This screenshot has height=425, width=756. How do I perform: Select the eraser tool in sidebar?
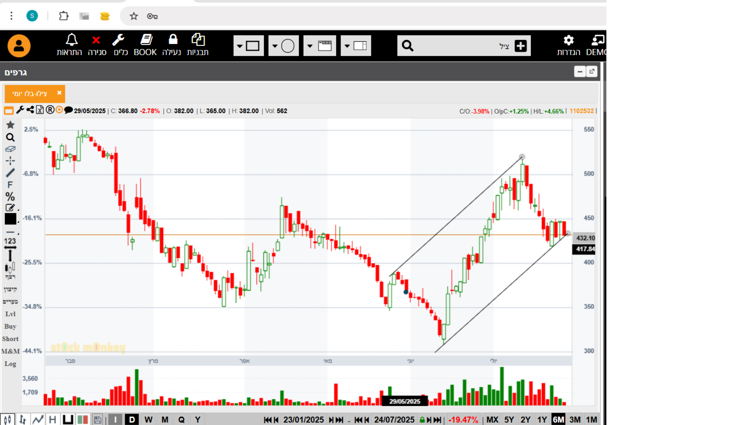[10, 149]
